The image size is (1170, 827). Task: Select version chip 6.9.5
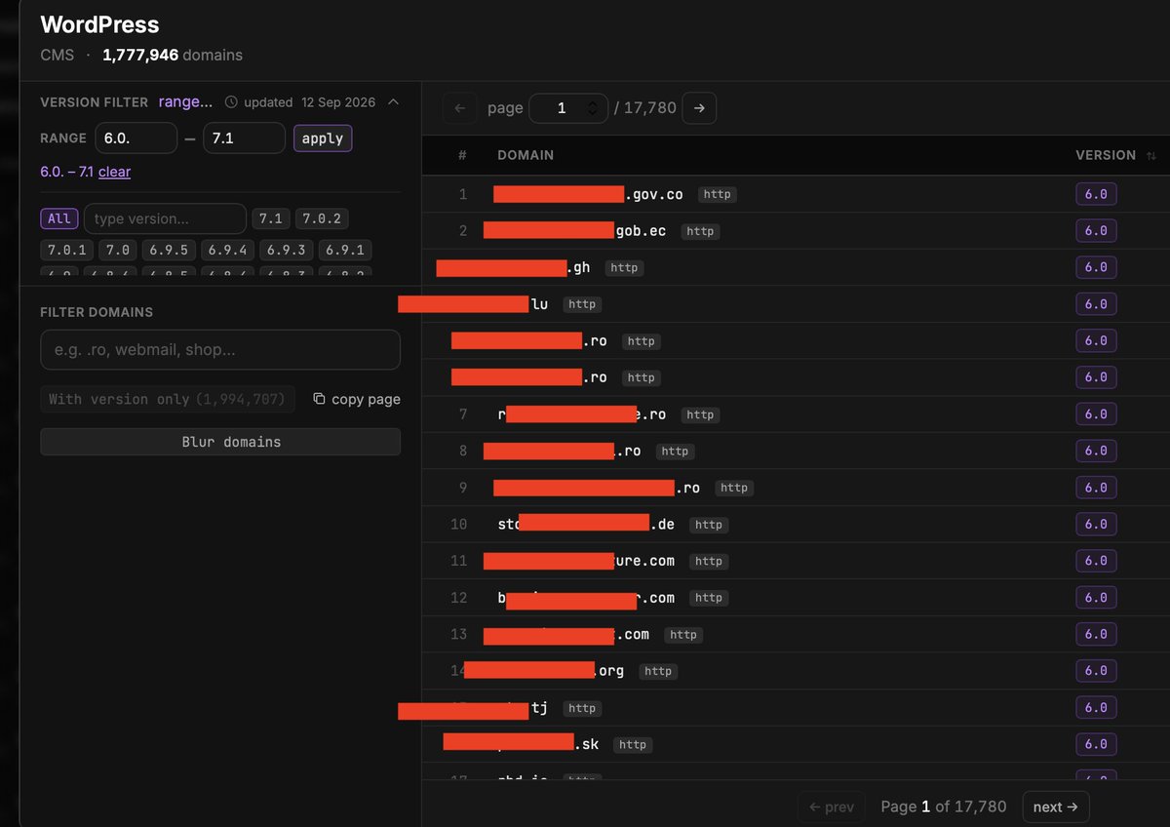[x=169, y=250]
